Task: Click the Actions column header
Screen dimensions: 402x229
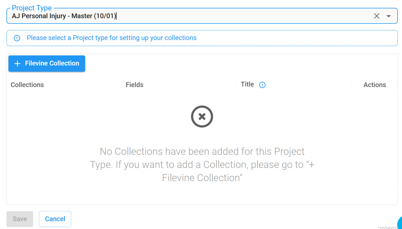Action: point(375,85)
